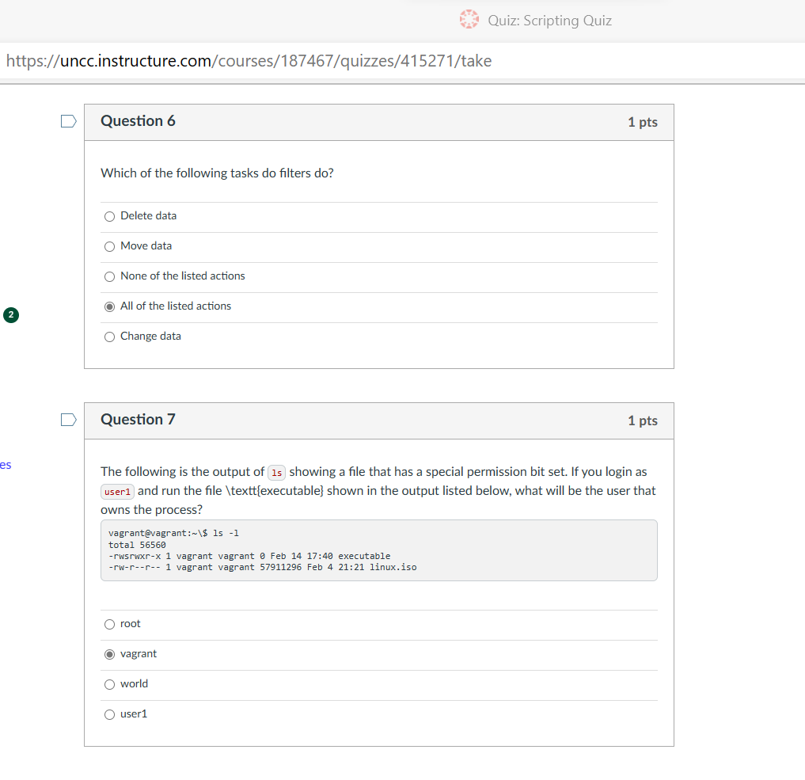Select 'user1' as the answer

point(109,714)
